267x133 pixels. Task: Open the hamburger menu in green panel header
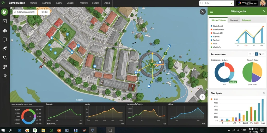pyautogui.click(x=211, y=11)
